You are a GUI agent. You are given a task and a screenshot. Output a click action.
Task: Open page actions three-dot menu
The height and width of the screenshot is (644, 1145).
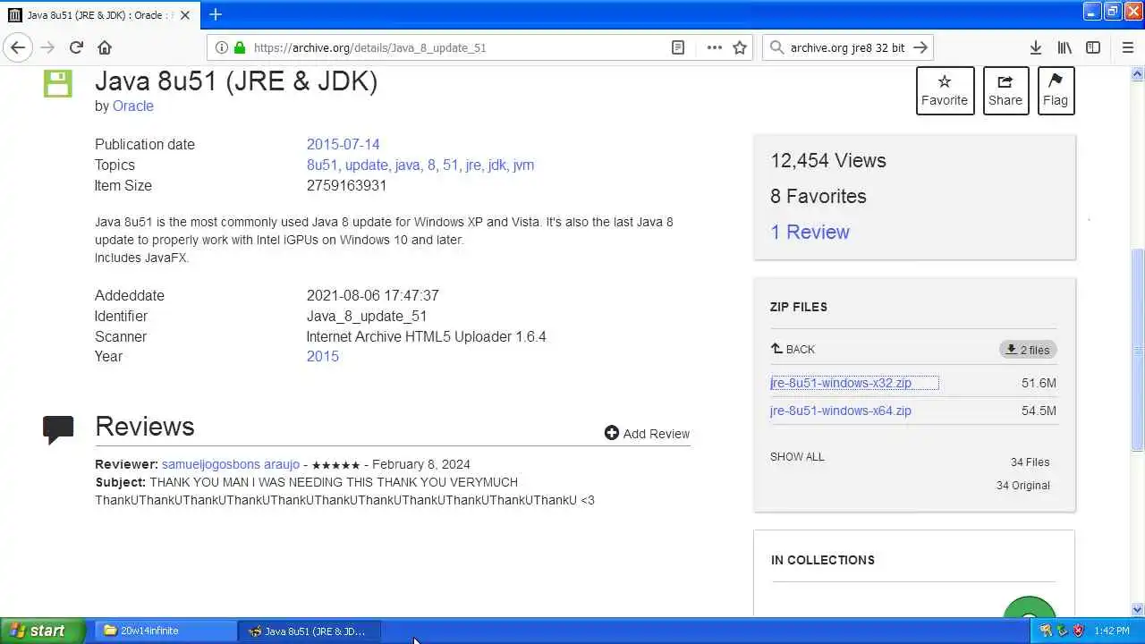(714, 47)
